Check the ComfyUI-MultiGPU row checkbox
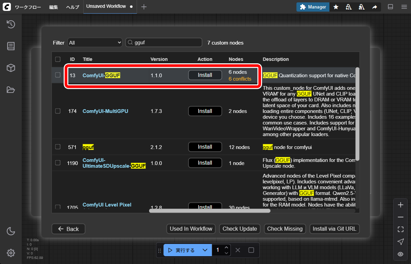Viewport: 411px width, 264px height. point(58,111)
